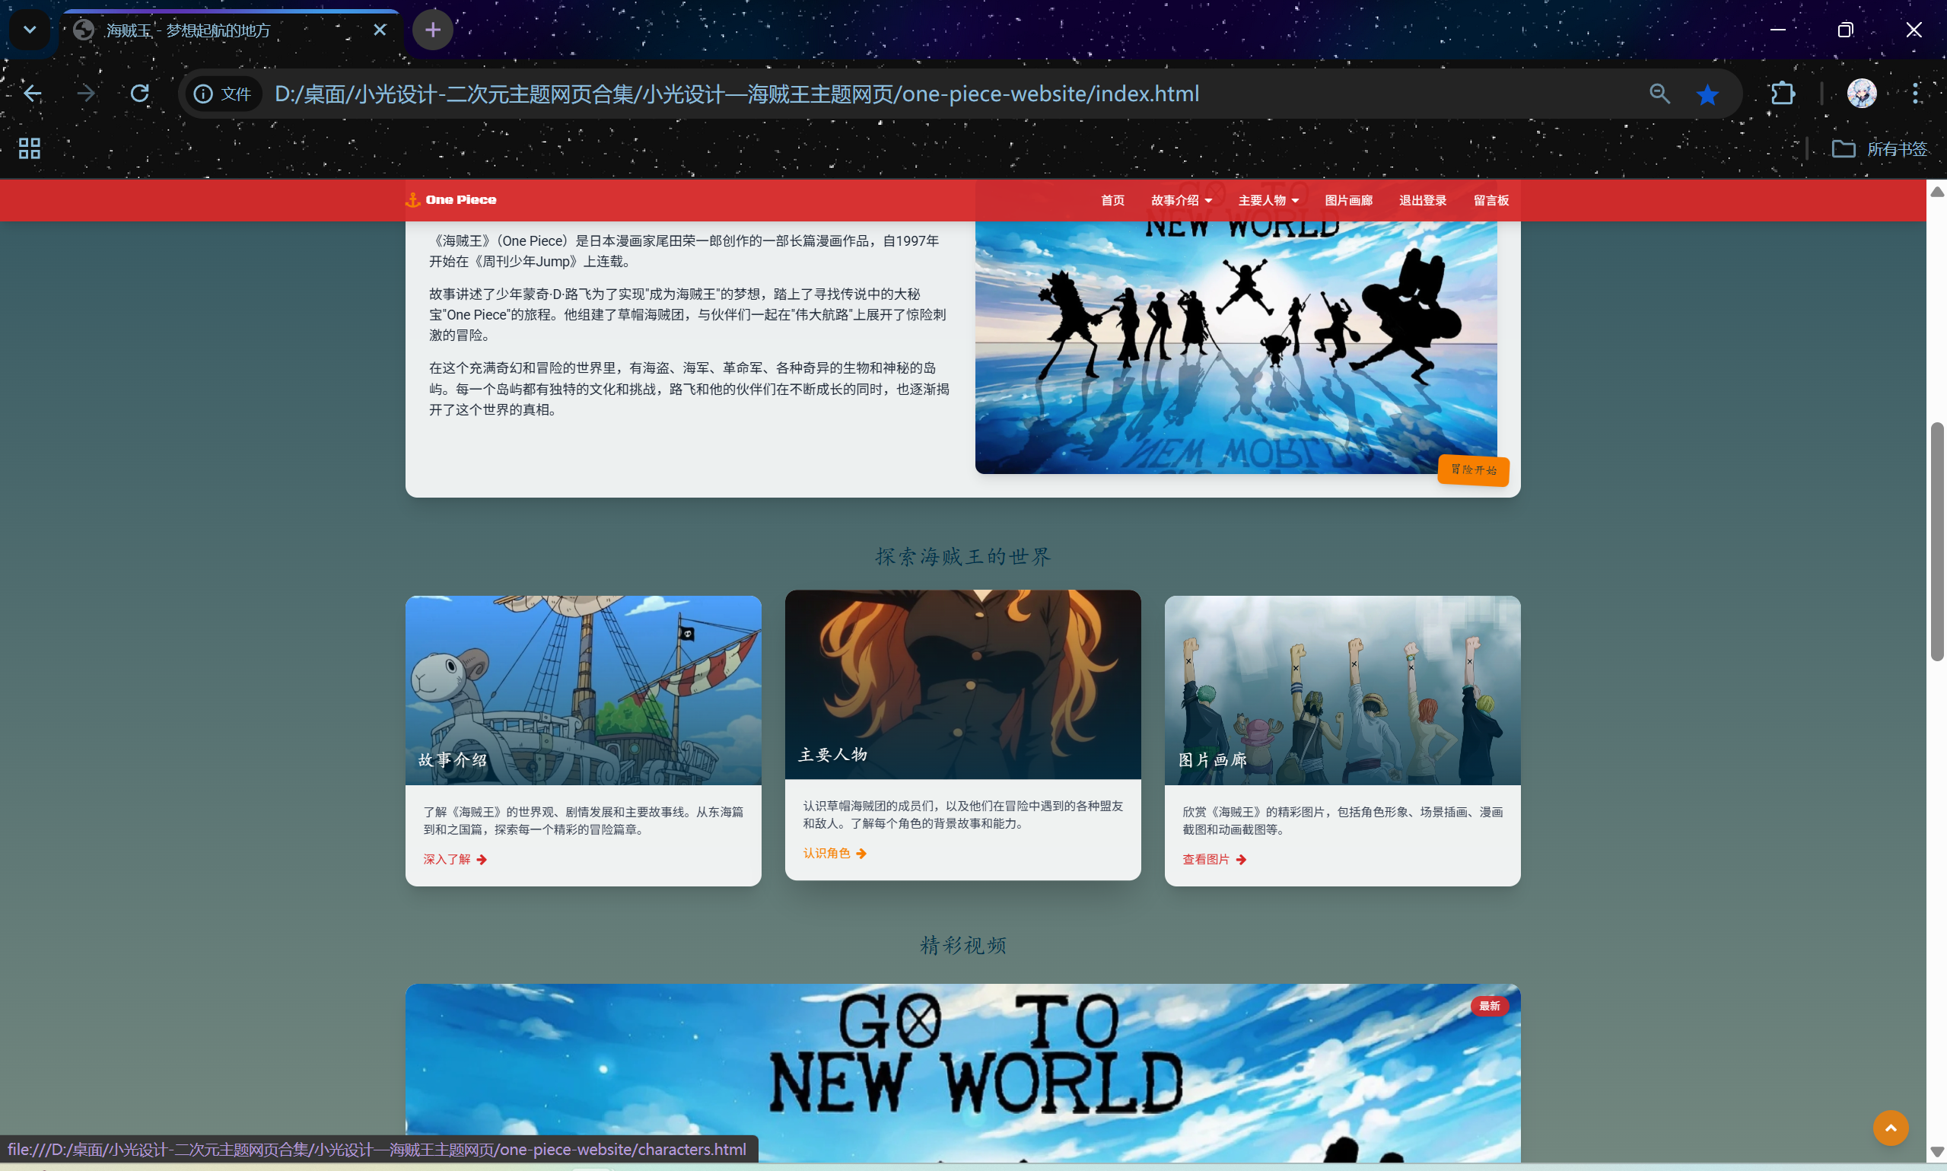Viewport: 1947px width, 1171px height.
Task: Click the One Piece anchor logo
Action: click(450, 199)
